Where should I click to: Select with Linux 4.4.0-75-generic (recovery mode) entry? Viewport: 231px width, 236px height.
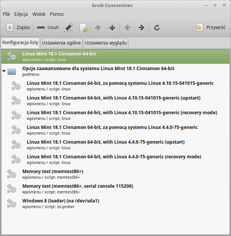click(115, 159)
